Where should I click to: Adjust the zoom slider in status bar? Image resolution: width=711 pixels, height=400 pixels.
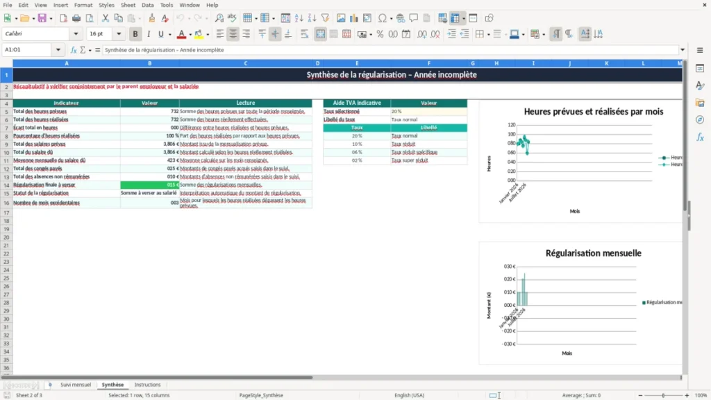click(x=663, y=395)
